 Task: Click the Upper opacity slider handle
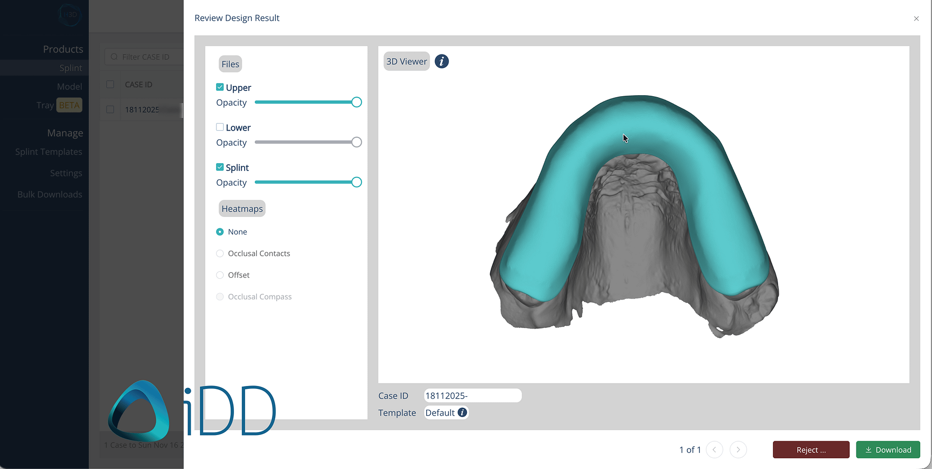(356, 102)
